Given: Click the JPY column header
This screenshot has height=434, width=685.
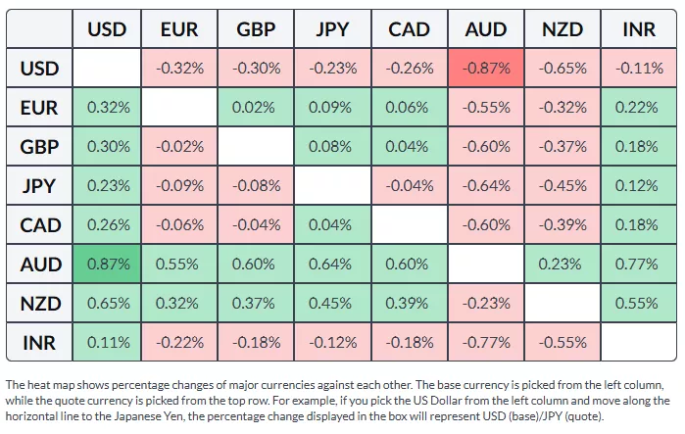Looking at the screenshot, I should tap(333, 29).
